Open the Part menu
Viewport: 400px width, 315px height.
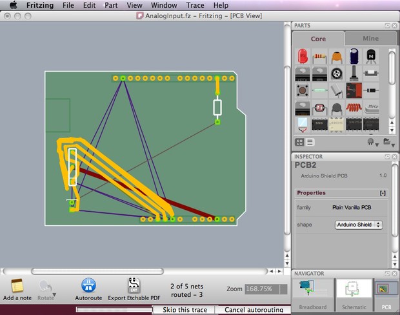[x=111, y=5]
